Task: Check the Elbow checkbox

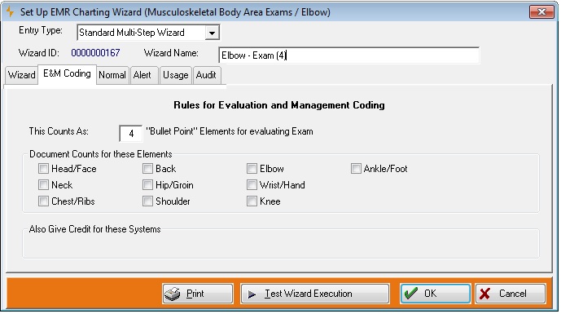Action: tap(252, 169)
